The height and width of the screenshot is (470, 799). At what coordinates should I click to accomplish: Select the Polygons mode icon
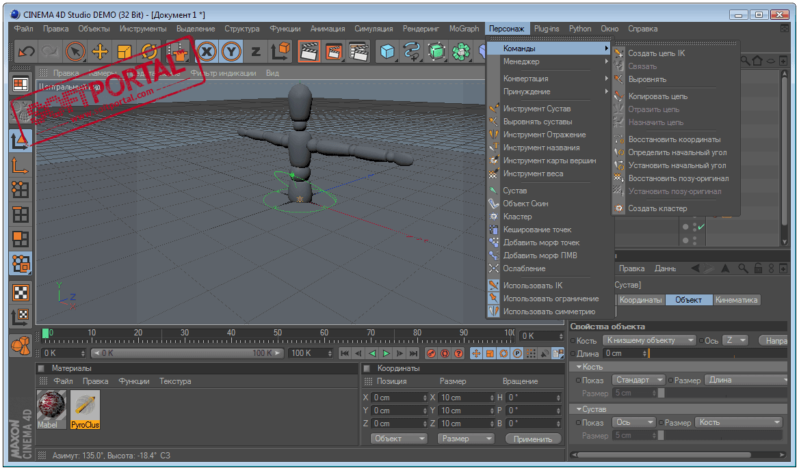(x=21, y=238)
